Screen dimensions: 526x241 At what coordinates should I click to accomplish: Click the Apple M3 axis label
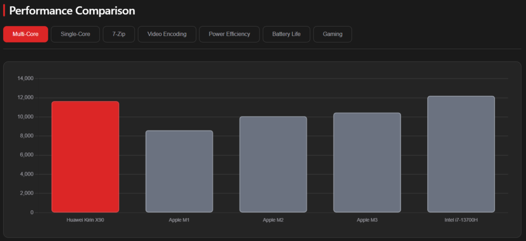[367, 220]
